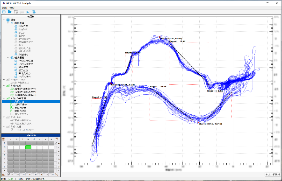The image size is (282, 181).
Task: Open the menu next to 文件 in menu bar
Action: 12,8
